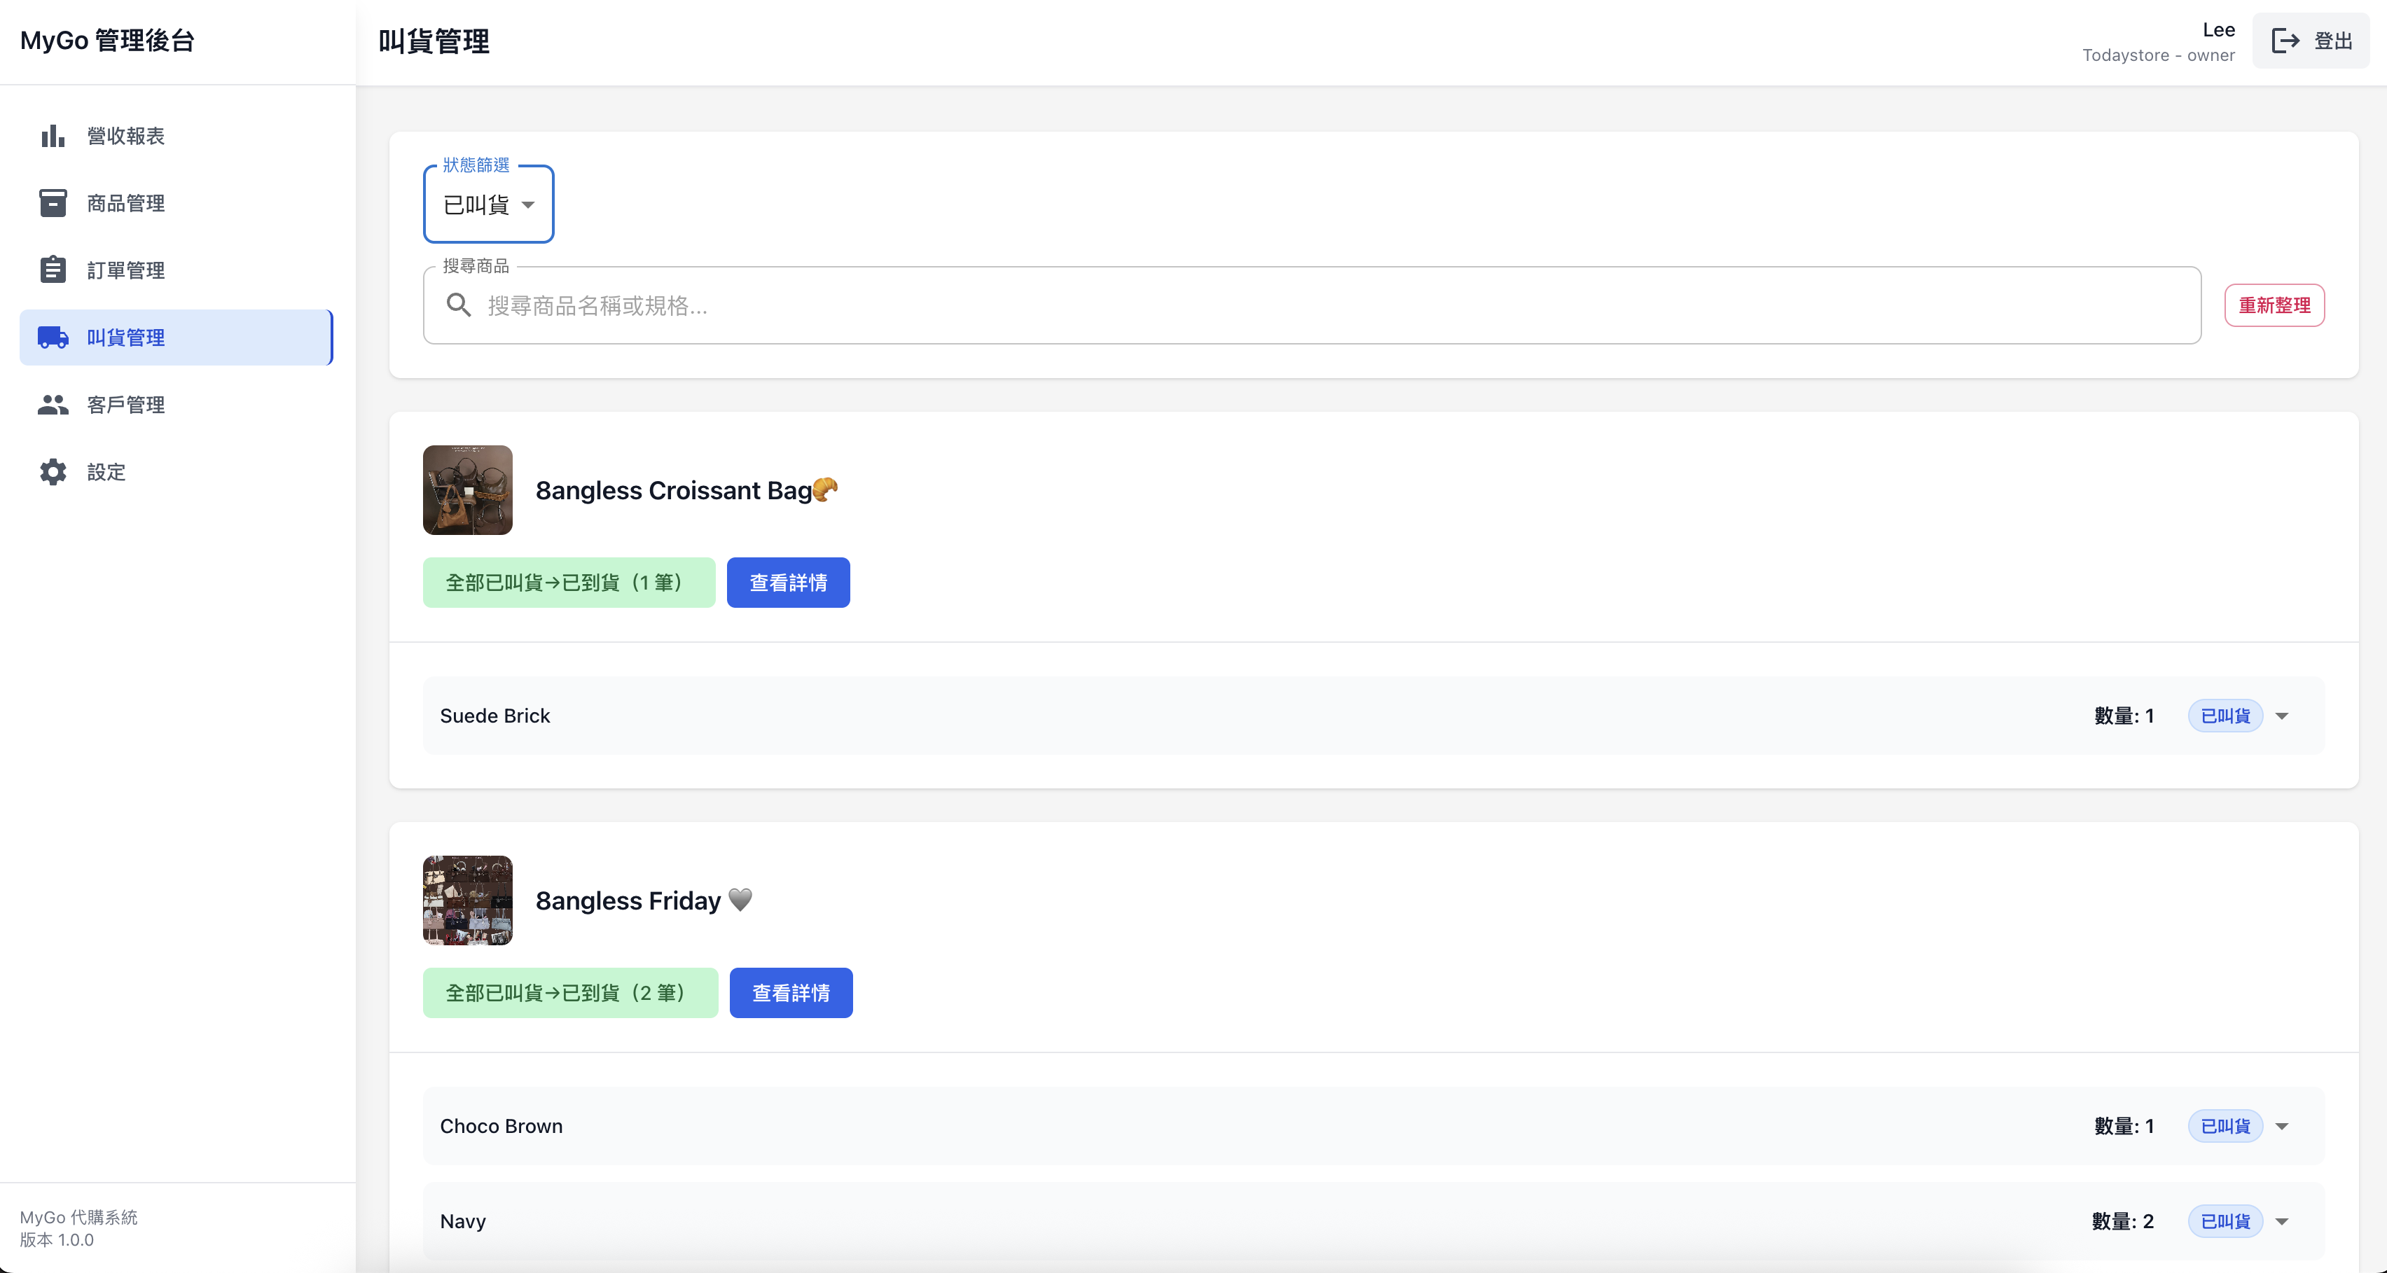
Task: Click the settings gear icon
Action: (53, 471)
